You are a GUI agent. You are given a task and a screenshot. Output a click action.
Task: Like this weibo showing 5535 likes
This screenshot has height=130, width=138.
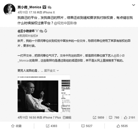pos(122,126)
